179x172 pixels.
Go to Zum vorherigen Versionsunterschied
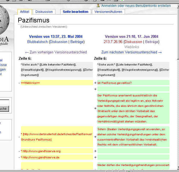pyautogui.click(x=56, y=52)
